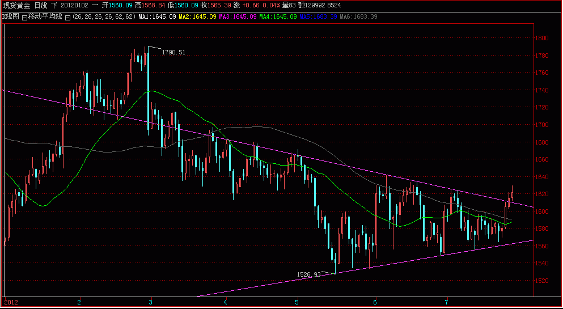
Task: Click the 1800 price axis label
Action: tap(542, 38)
